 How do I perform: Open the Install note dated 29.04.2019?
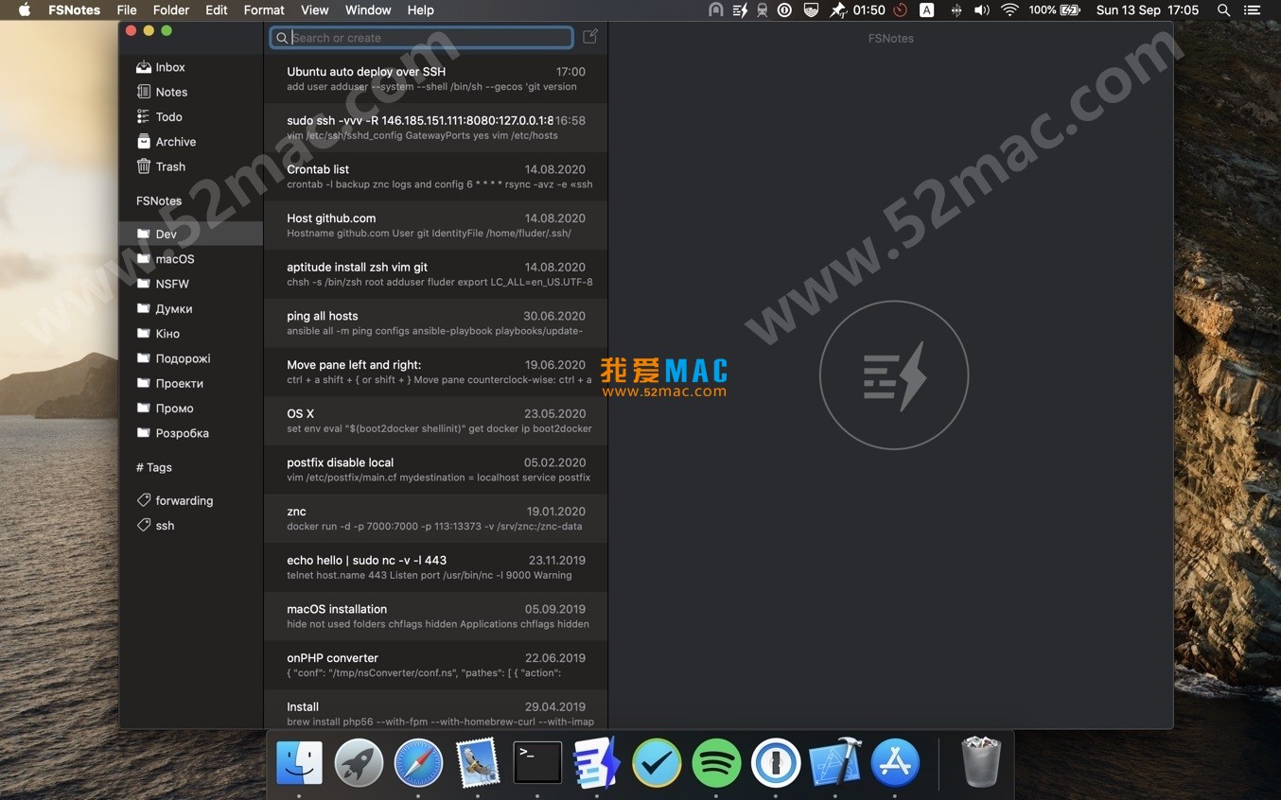(435, 710)
